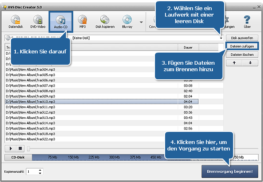
Task: Choose the MP3 disc icon
Action: pos(83,22)
